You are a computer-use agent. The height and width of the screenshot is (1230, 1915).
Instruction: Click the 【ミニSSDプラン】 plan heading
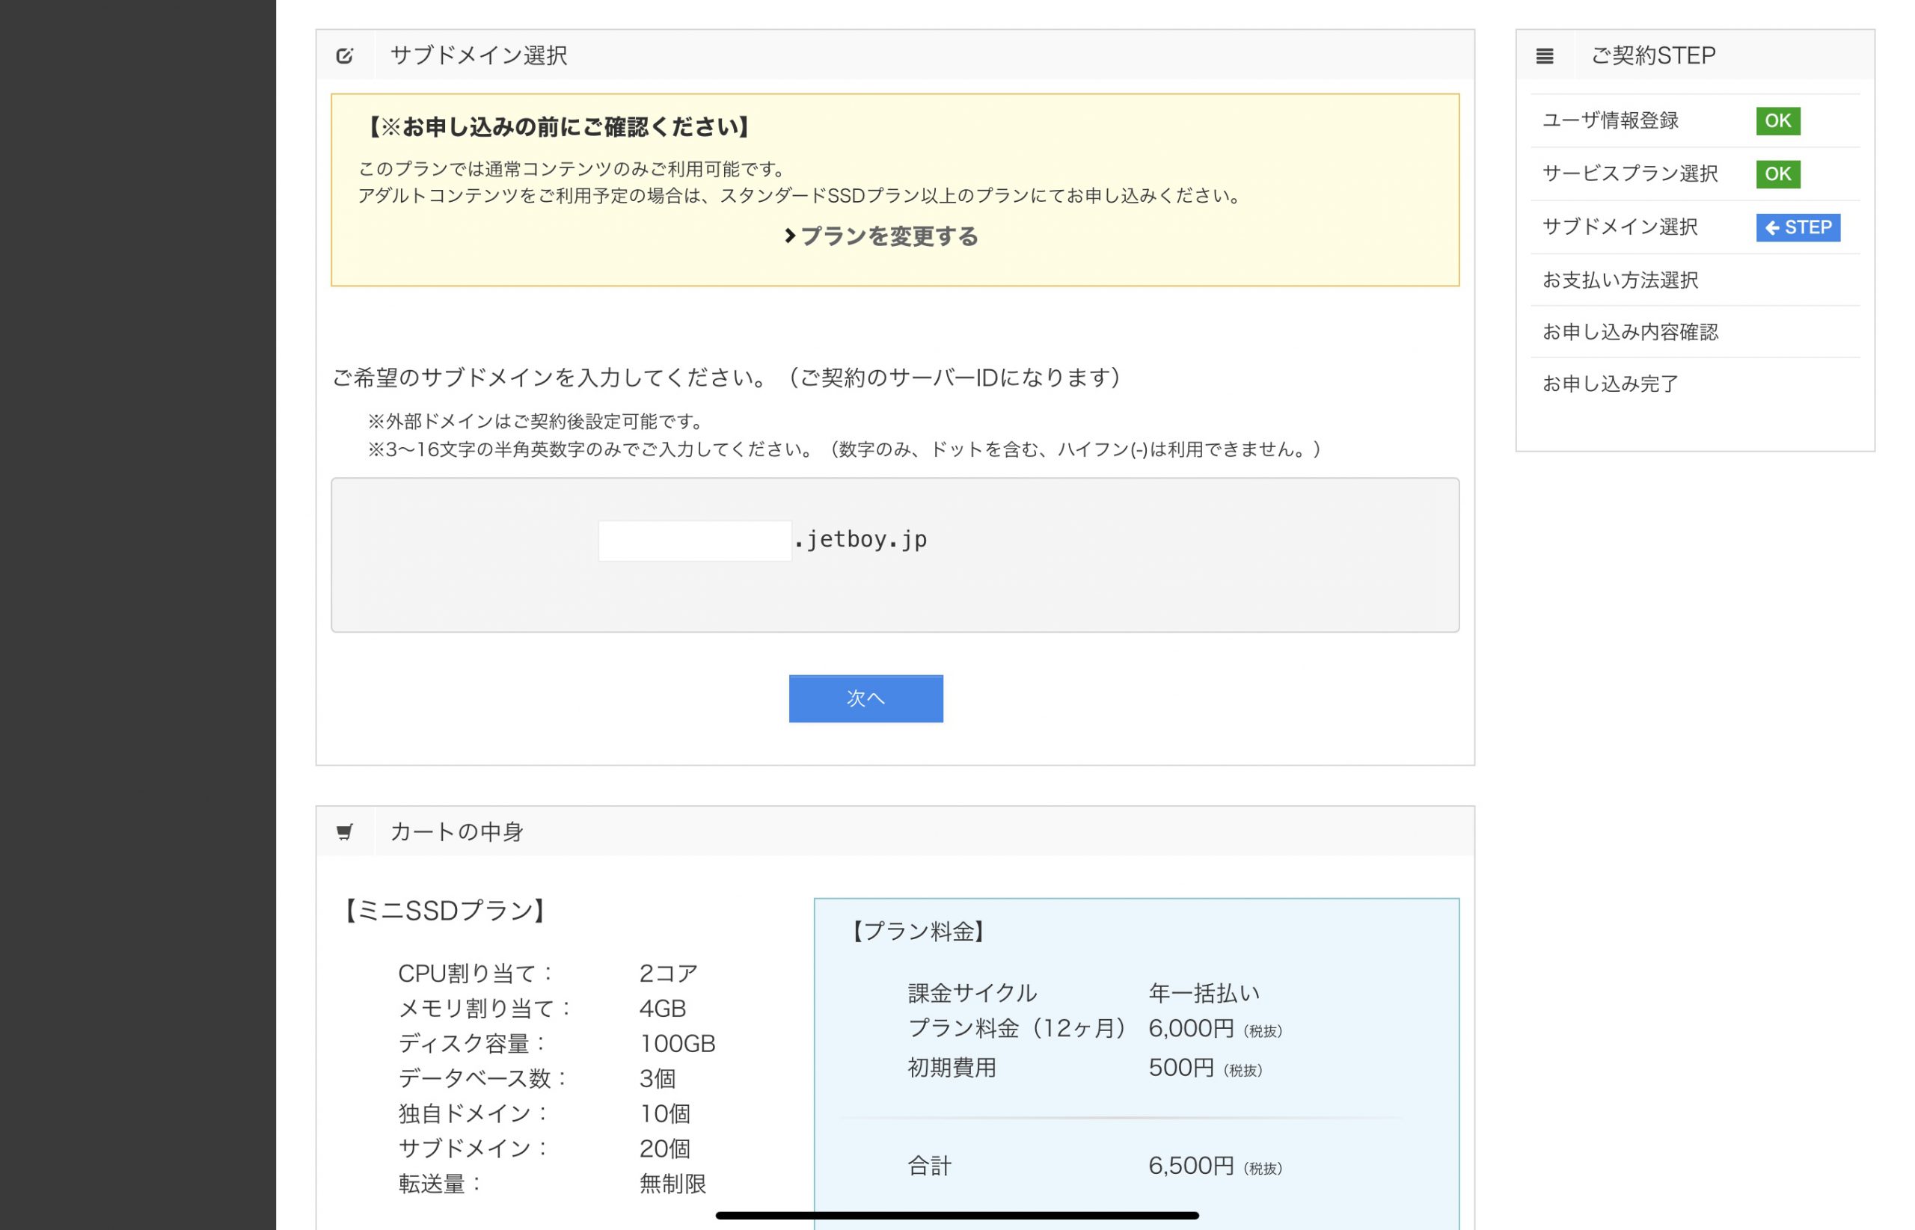(445, 911)
